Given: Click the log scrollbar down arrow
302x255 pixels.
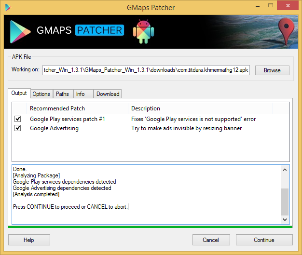Looking at the screenshot, I should [x=285, y=220].
